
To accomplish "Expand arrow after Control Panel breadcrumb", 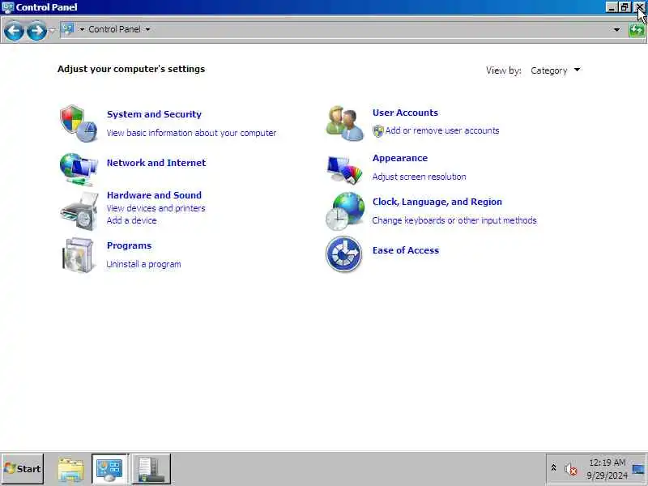I will 147,29.
